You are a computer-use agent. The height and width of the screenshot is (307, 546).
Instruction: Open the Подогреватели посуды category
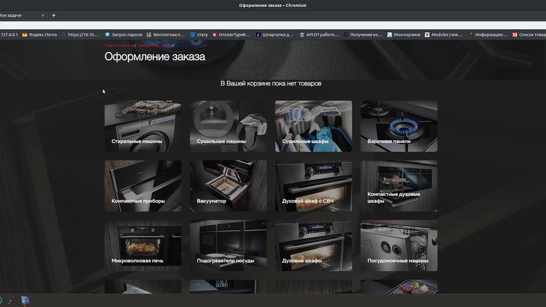(228, 246)
